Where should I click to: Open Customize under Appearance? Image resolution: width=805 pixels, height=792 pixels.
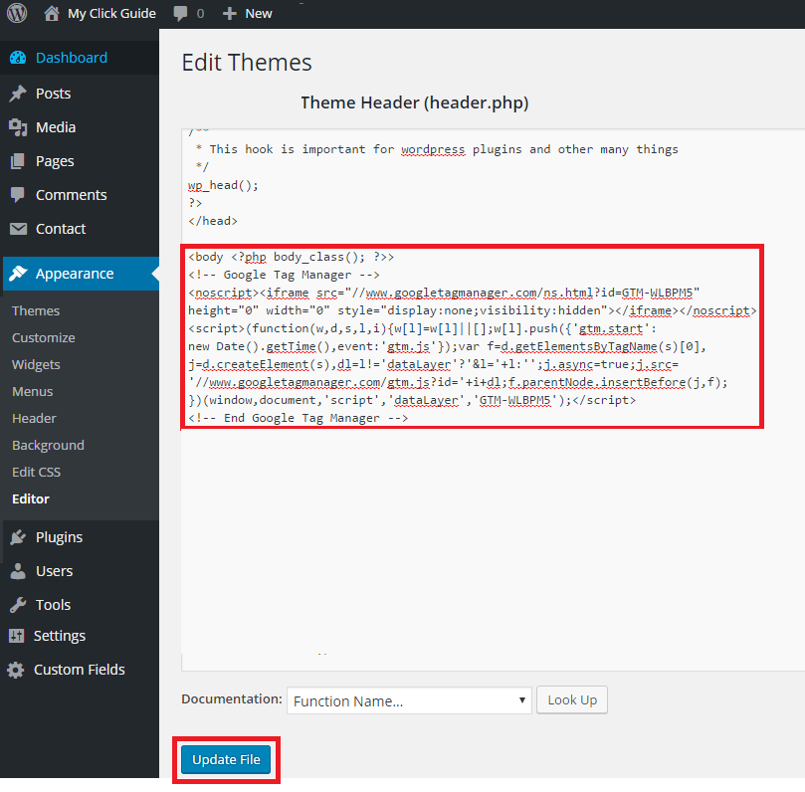[44, 337]
